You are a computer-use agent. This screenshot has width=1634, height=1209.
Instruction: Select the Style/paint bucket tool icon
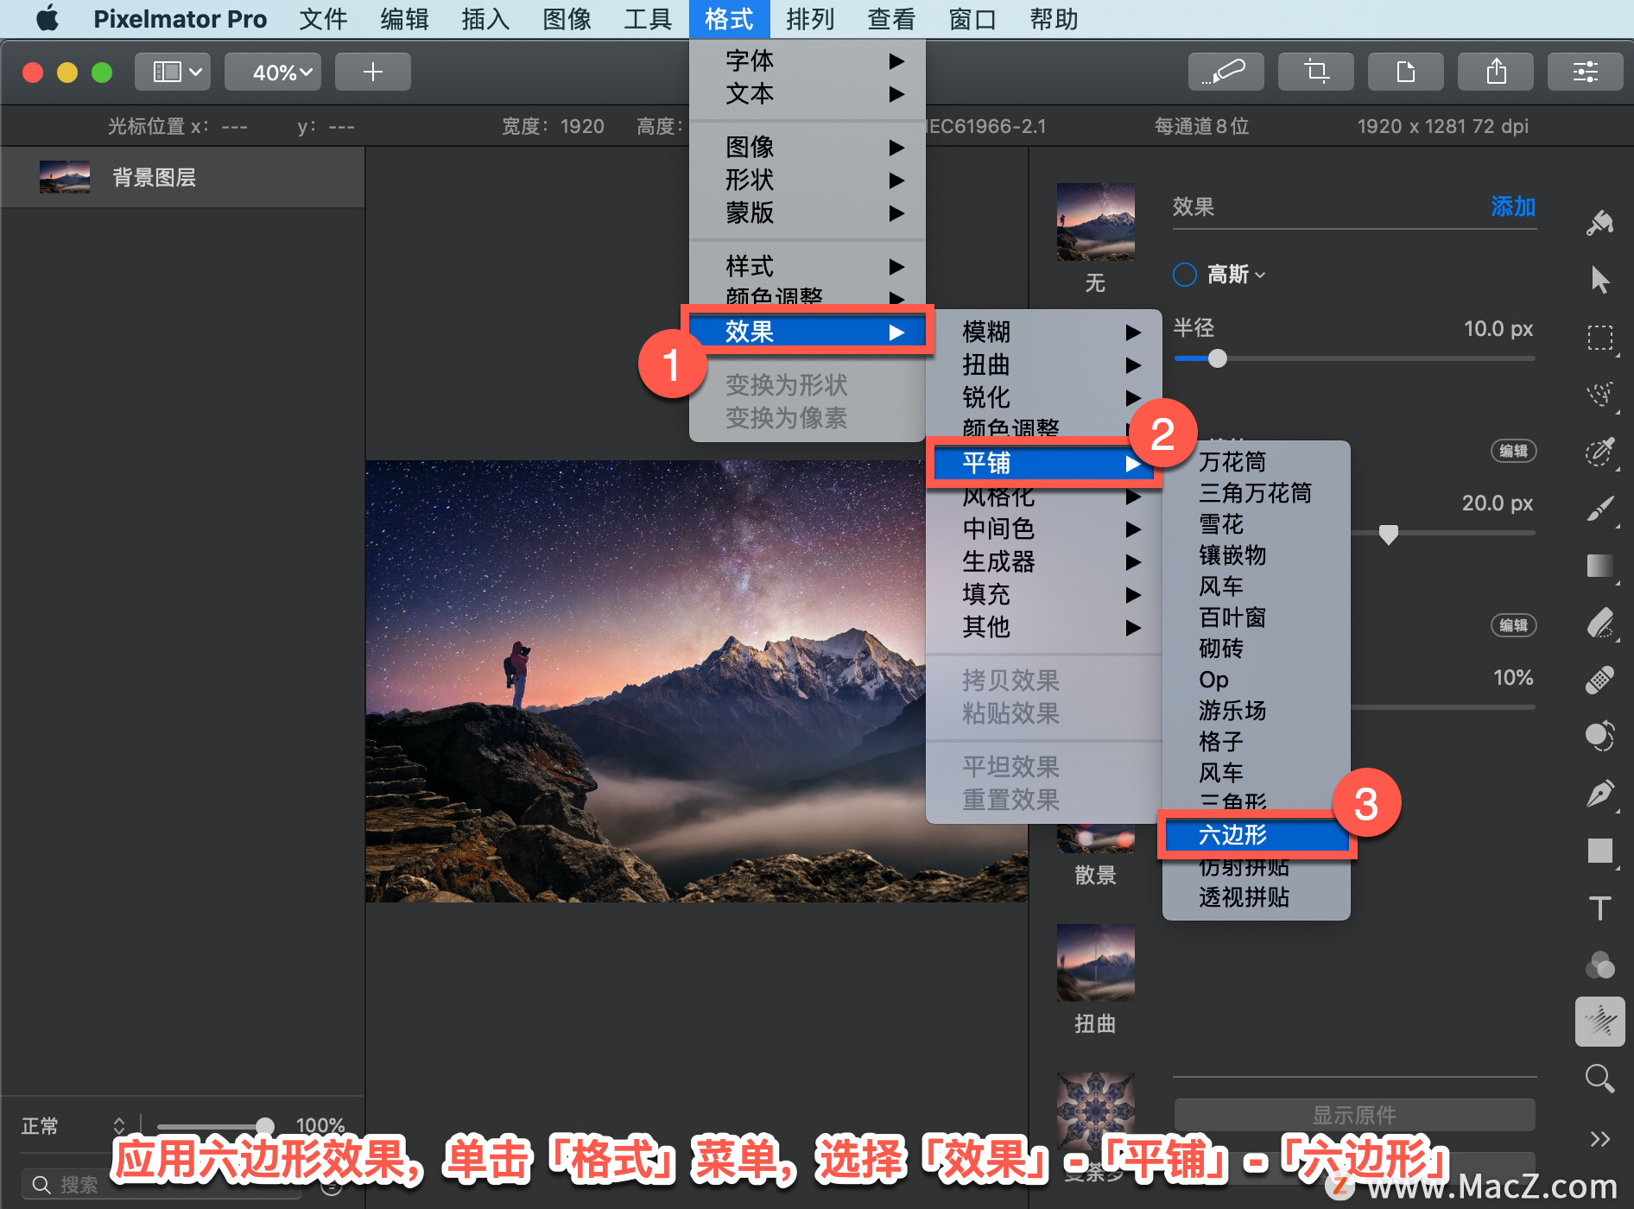pos(1600,224)
